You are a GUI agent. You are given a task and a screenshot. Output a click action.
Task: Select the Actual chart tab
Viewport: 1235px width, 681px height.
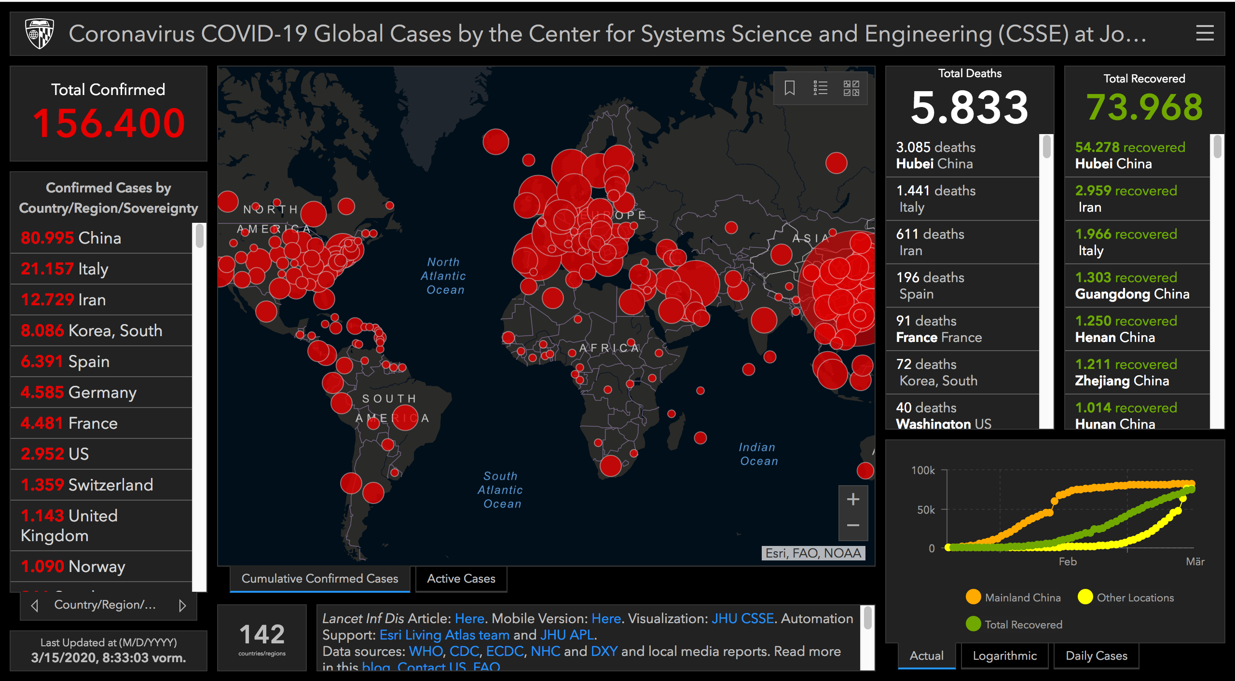[927, 656]
